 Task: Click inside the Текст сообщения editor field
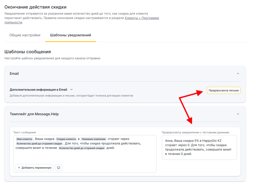click(85, 157)
